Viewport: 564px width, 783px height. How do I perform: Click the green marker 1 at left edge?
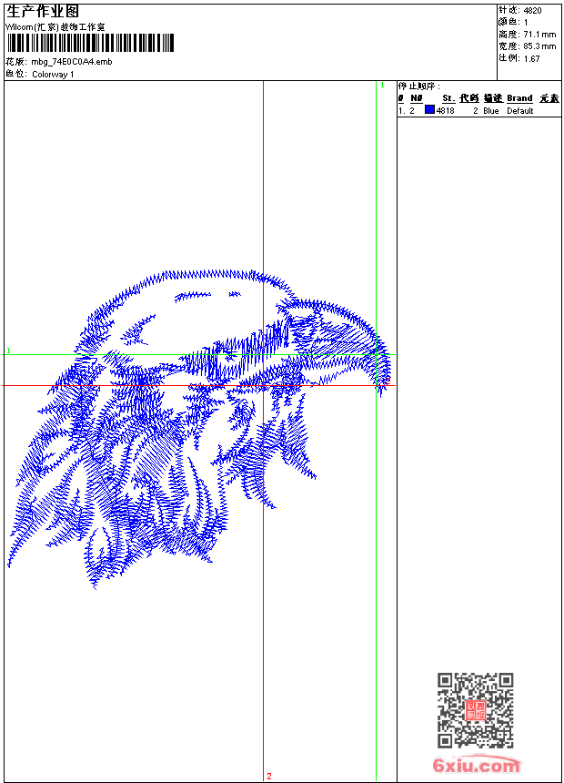click(8, 351)
